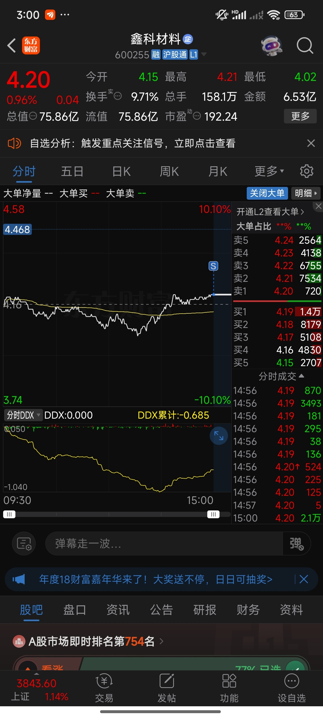Tap the 总值 info circle icon
This screenshot has height=719, width=323.
pos(33,116)
